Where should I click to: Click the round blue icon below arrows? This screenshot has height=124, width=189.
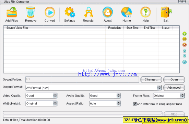(x=185, y=62)
